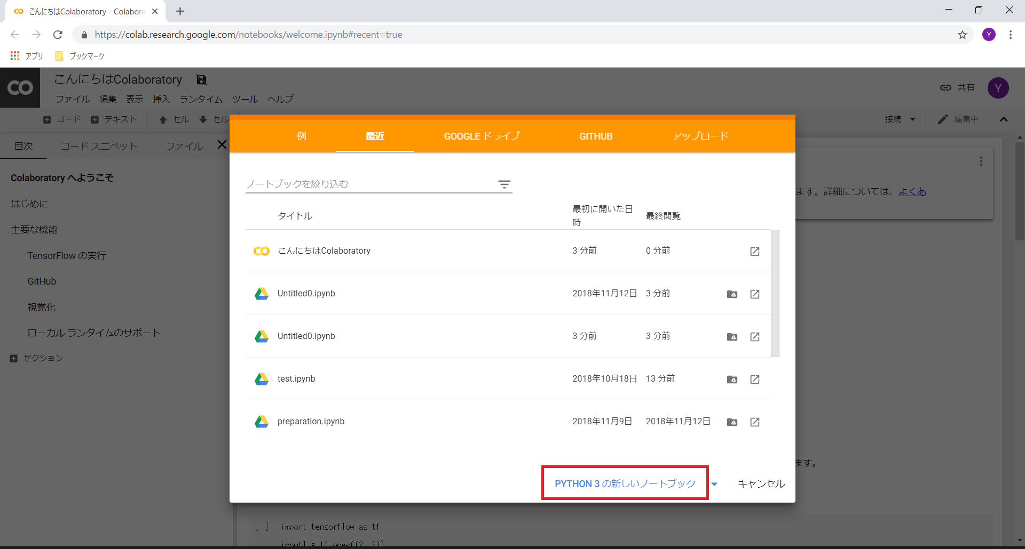Open Untitled0.ipynb first opened 2018年11月12日 in new tab

[755, 294]
